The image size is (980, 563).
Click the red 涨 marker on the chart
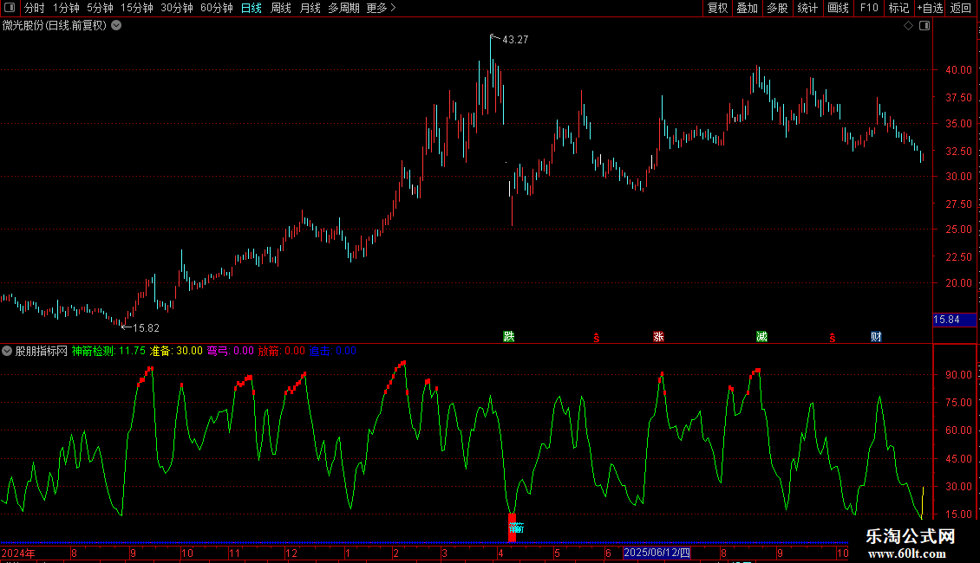point(658,336)
